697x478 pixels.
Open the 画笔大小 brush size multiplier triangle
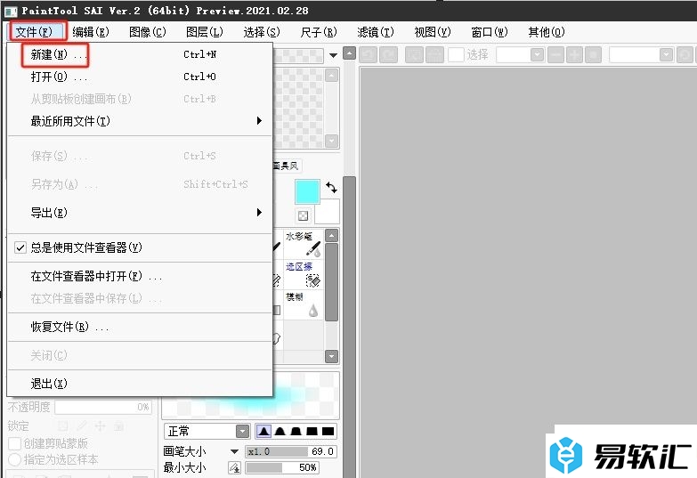tap(234, 451)
